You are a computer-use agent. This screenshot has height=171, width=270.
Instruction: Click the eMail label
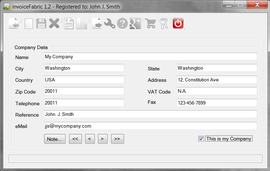(21, 126)
